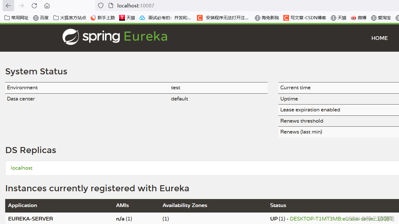
Task: Click the page info icon in address bar
Action: 110,5
